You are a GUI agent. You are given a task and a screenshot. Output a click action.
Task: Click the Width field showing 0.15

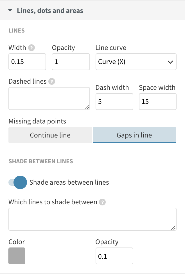tap(27, 62)
